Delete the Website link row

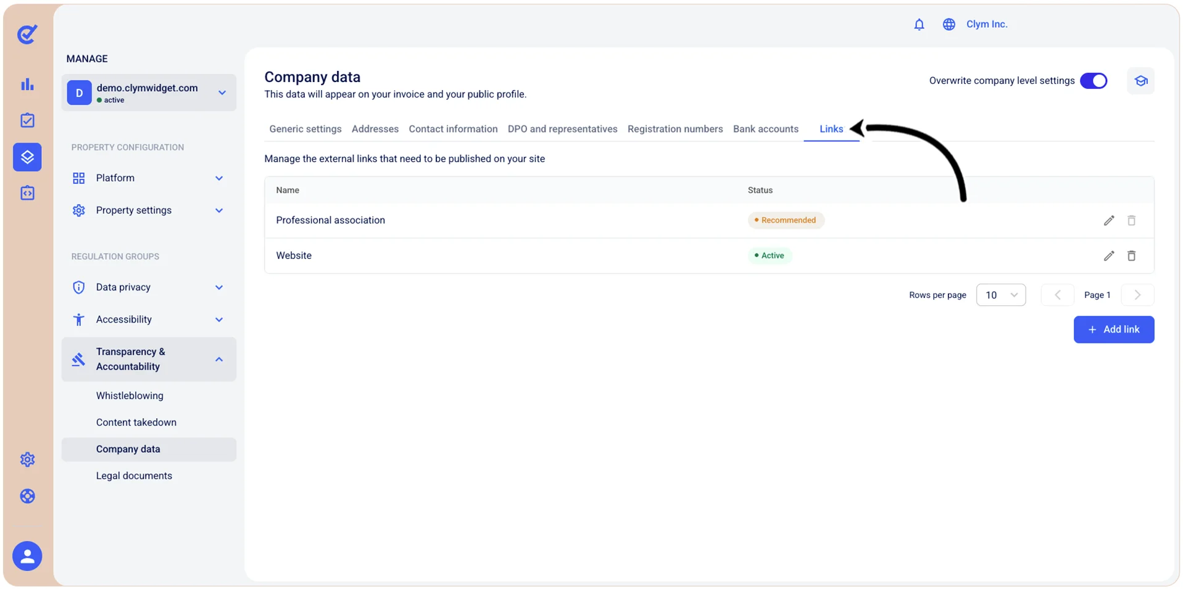tap(1131, 255)
